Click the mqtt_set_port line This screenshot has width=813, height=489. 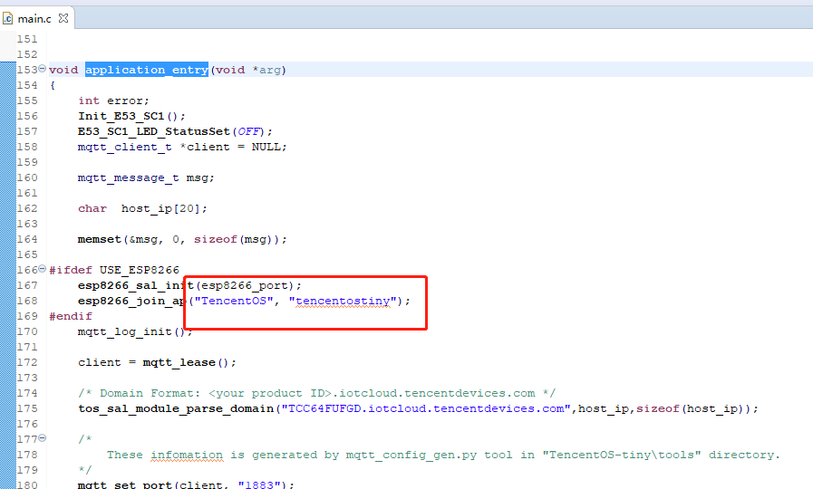pos(186,484)
